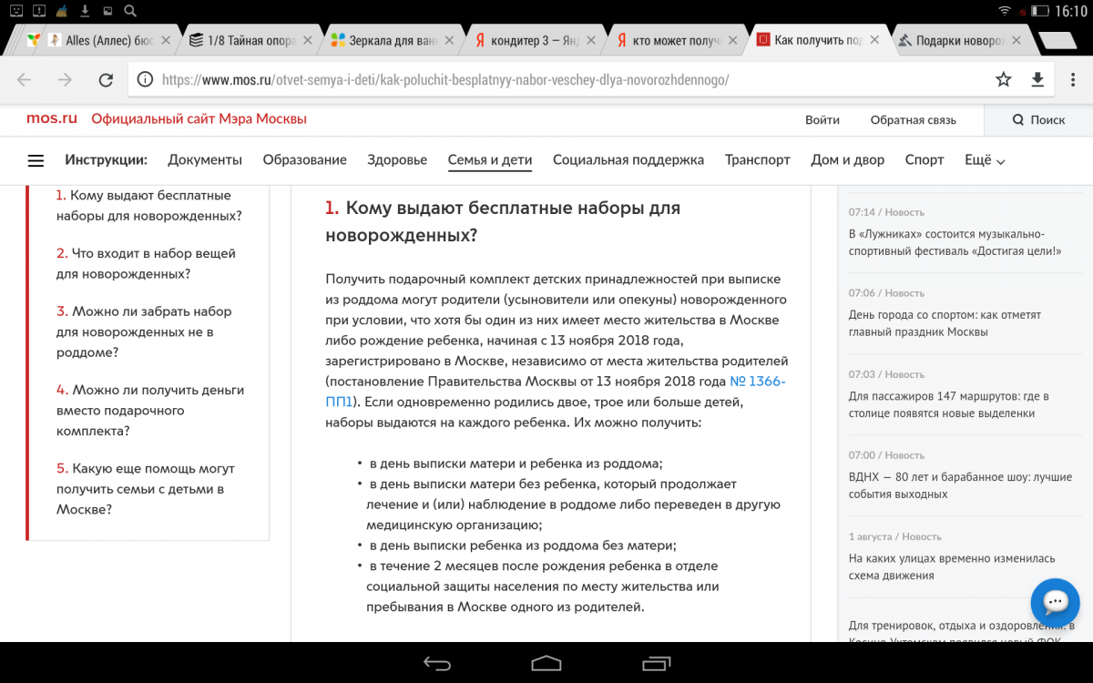Jump to section 1 Кому выдают бесплатные наборы
Viewport: 1093px width, 683px height.
coord(148,206)
